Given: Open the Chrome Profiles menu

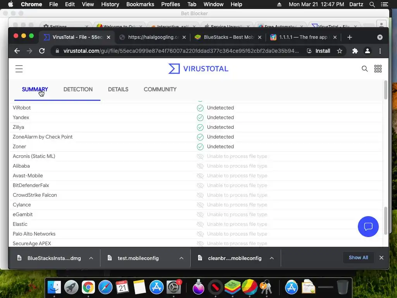Looking at the screenshot, I should tap(171, 4).
